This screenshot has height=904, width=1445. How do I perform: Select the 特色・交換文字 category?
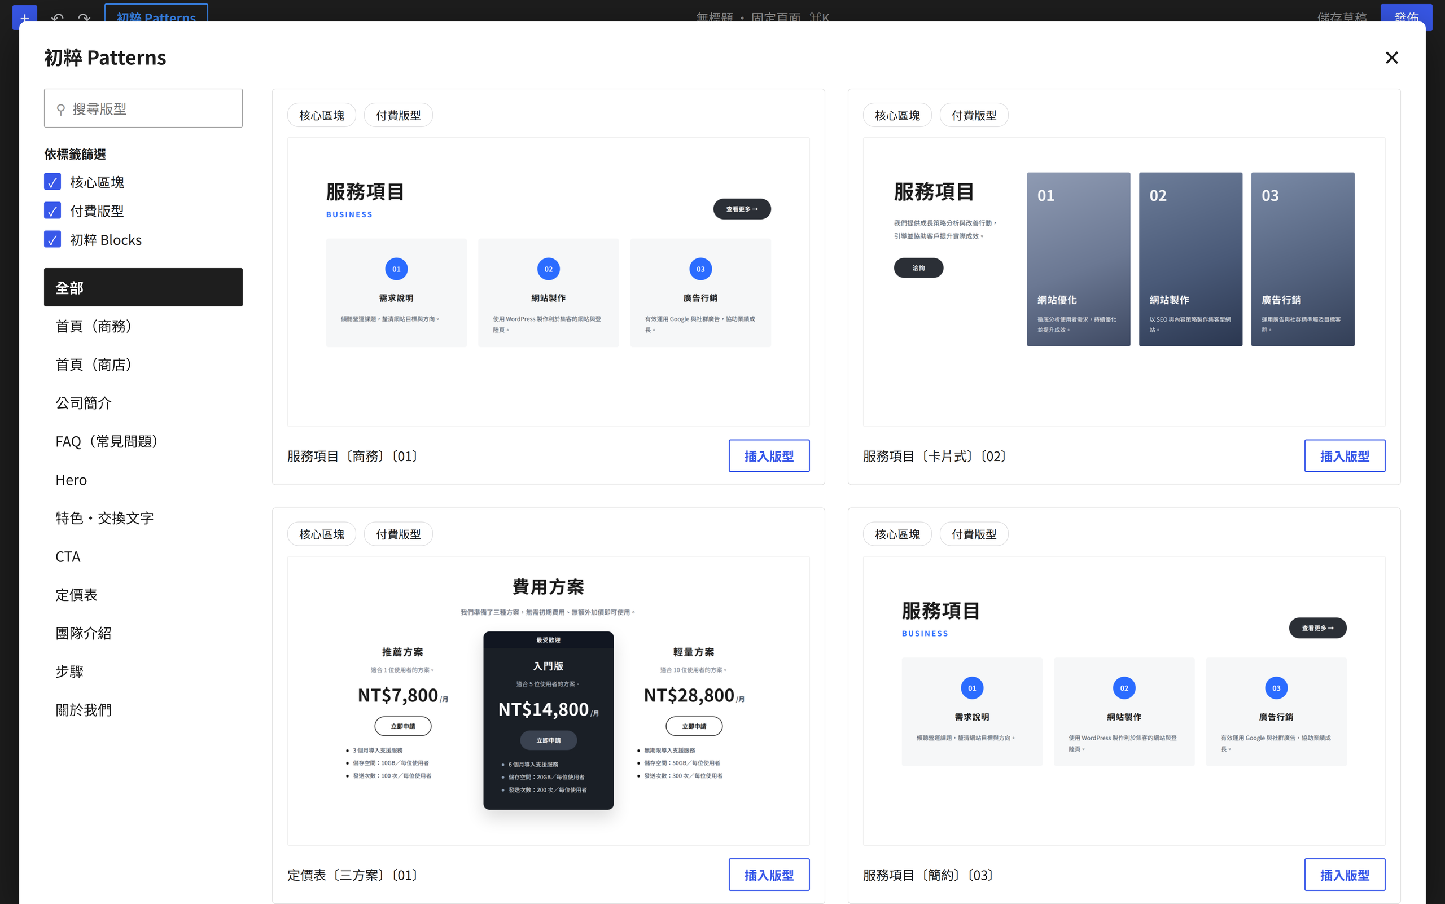coord(143,518)
